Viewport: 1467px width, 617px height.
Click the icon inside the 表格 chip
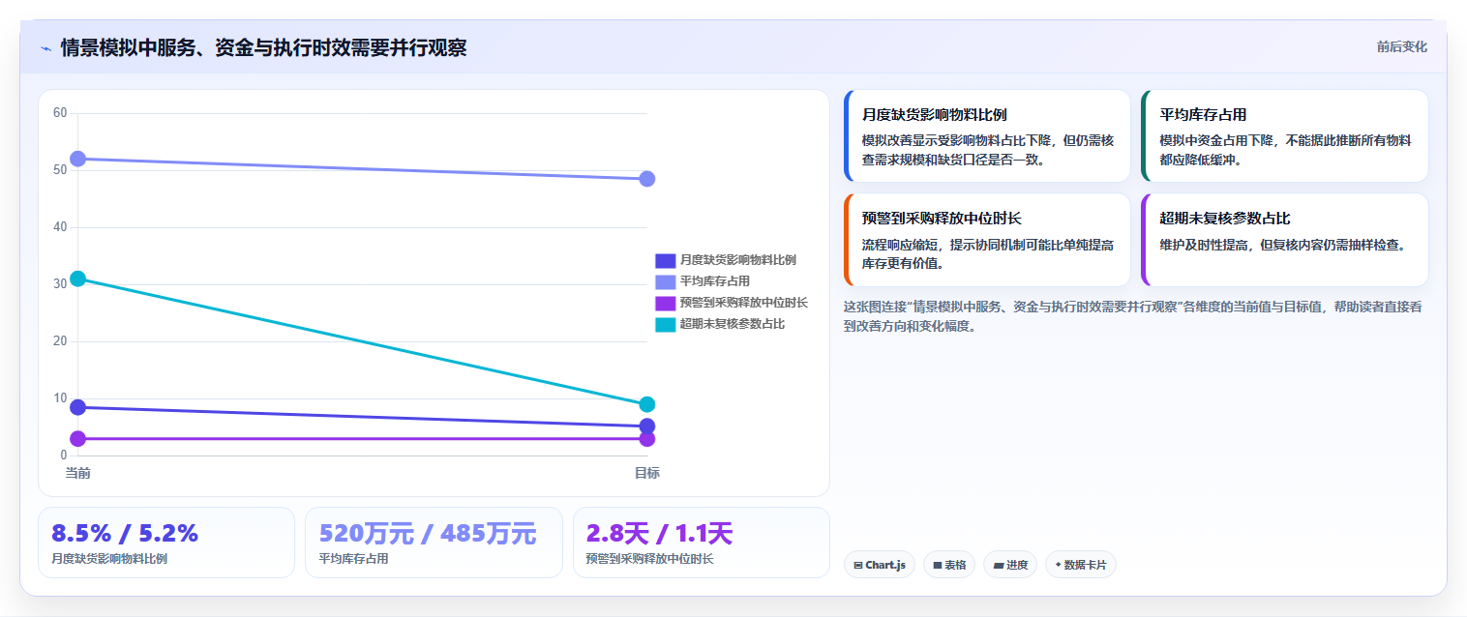coord(937,565)
